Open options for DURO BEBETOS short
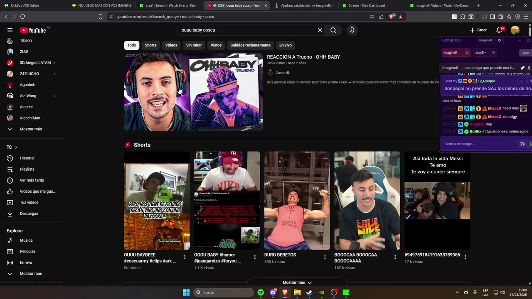The height and width of the screenshot is (299, 532). point(325,257)
